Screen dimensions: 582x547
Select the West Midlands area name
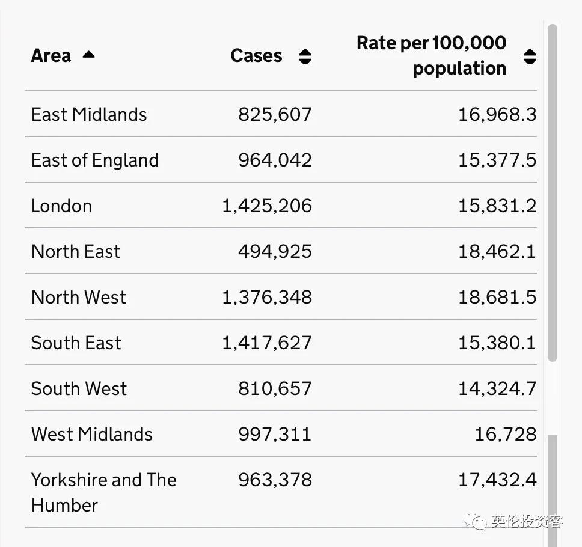[x=92, y=434]
